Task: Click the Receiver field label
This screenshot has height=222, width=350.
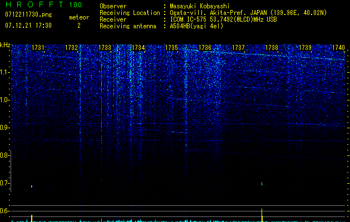Action: [113, 19]
